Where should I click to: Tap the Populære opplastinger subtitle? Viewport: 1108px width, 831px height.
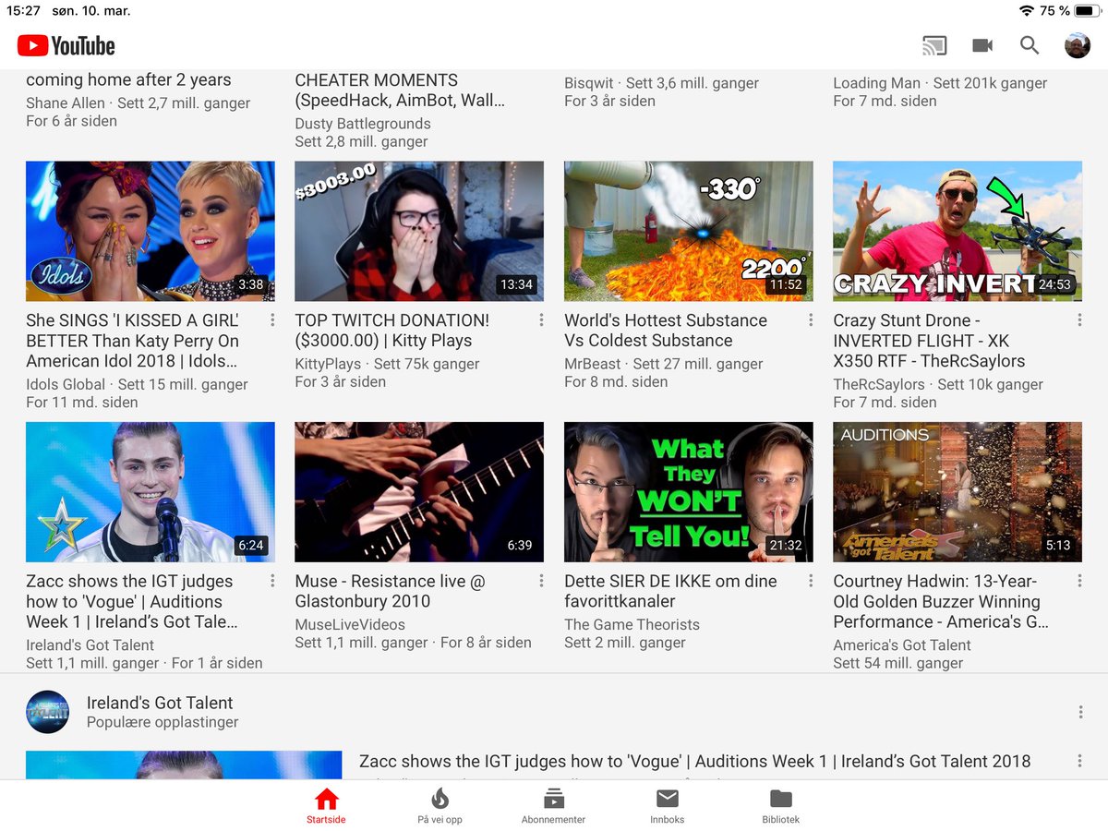click(163, 722)
